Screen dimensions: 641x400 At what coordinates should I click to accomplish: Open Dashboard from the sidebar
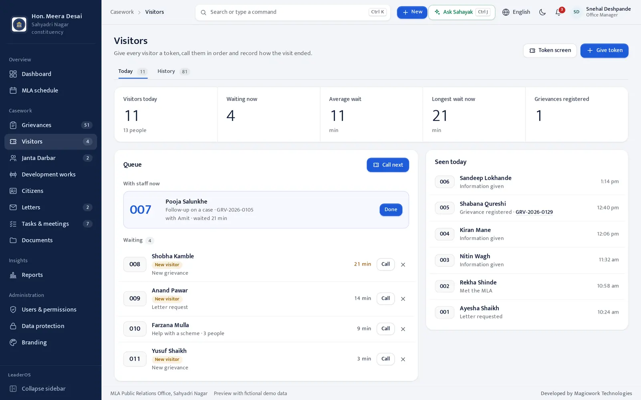50,74
